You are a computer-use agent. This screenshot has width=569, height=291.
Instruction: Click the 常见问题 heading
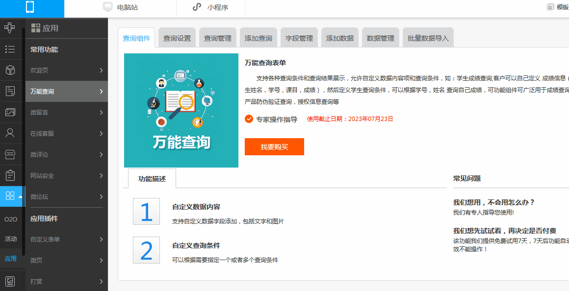coord(467,178)
